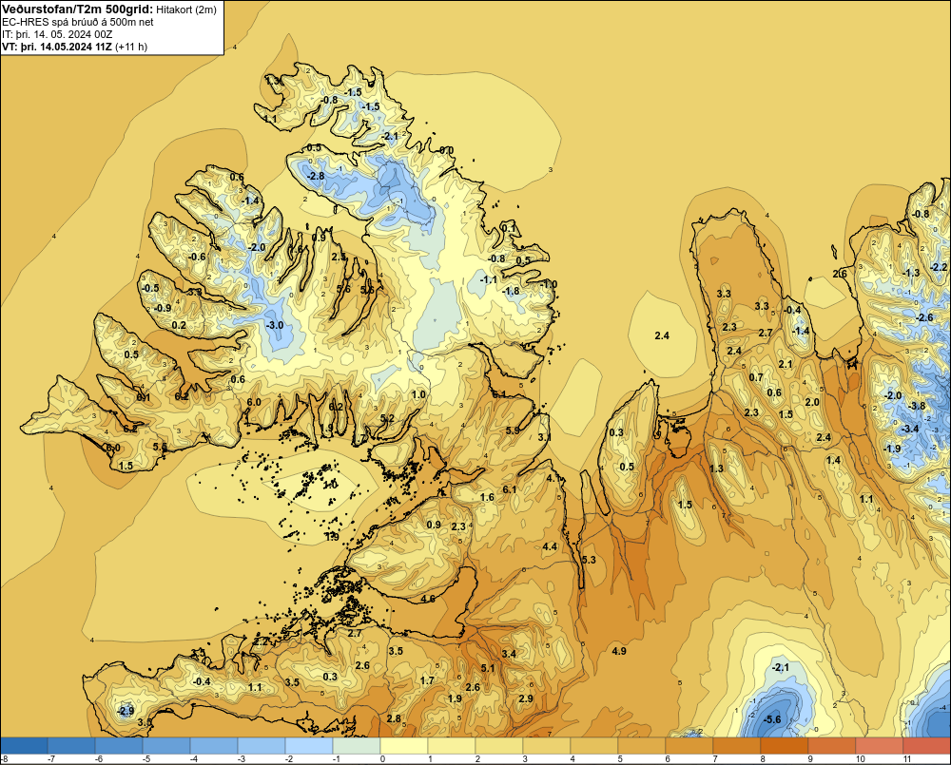Select the orange 6 to 7 legend swatch
This screenshot has width=951, height=765.
[689, 745]
